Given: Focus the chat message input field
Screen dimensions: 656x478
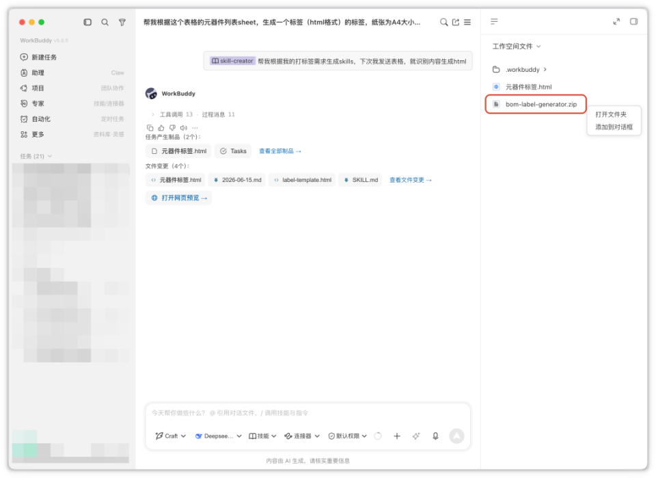Looking at the screenshot, I should tap(308, 413).
